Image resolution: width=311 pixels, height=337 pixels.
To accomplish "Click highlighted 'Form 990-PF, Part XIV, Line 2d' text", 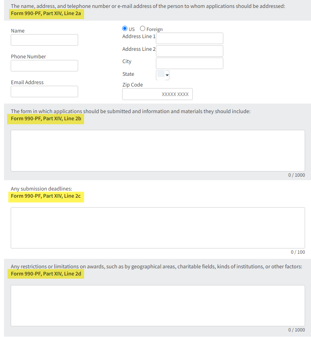I will (x=46, y=274).
